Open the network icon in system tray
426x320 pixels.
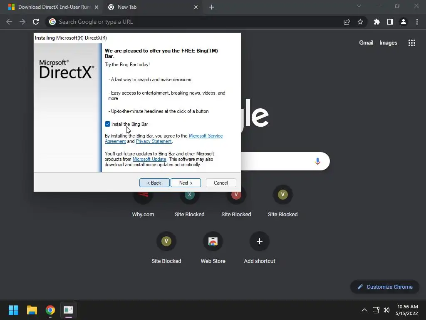(376, 310)
